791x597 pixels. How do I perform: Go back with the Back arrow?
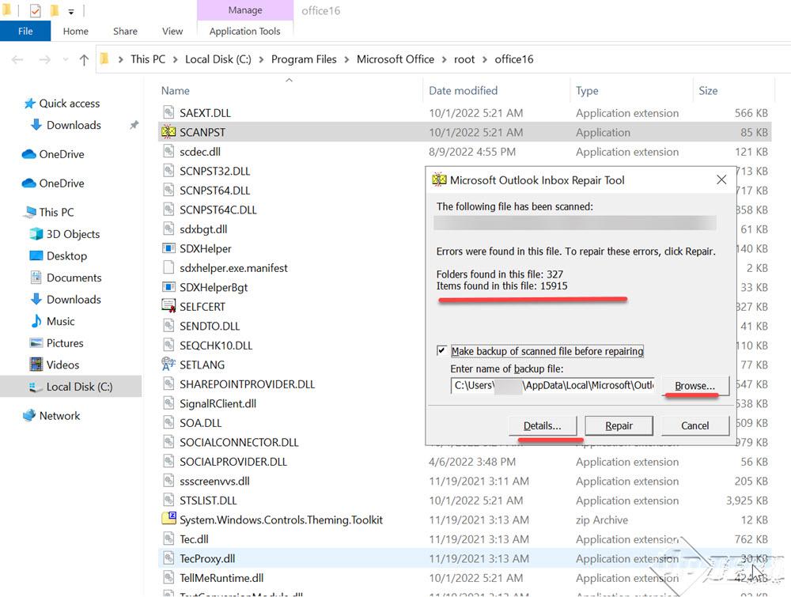pos(17,60)
